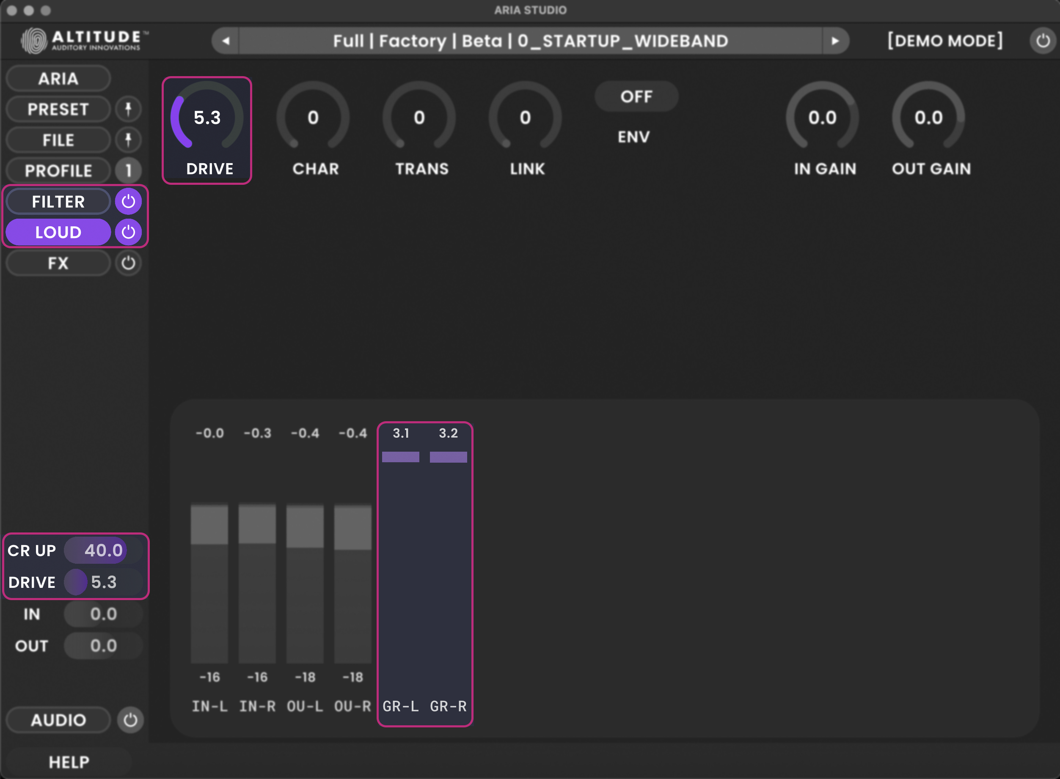Enable the FX power switch
Screen dimensions: 1060x779
(x=128, y=263)
